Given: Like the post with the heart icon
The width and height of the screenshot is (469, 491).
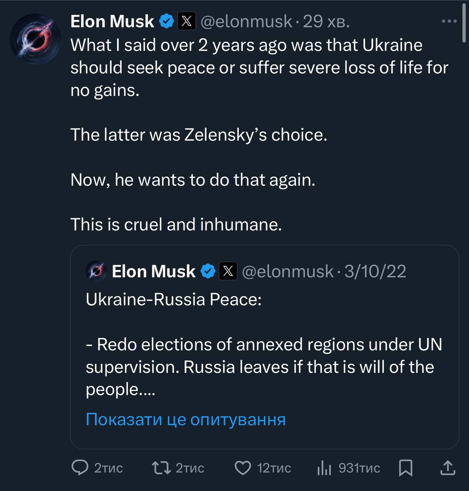Looking at the screenshot, I should pyautogui.click(x=243, y=468).
